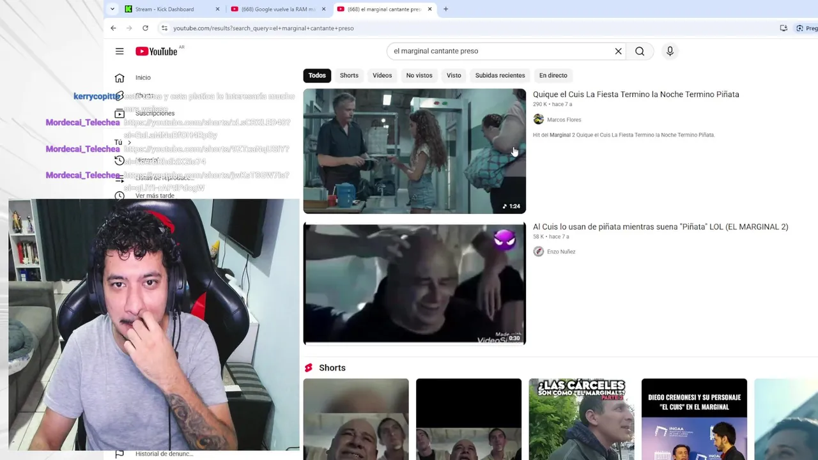Click the Pregunta button in browser toolbar

pyautogui.click(x=806, y=28)
